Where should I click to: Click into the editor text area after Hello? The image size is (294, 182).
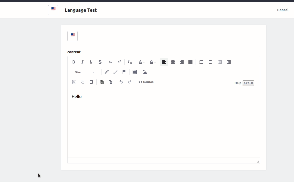[x=163, y=123]
